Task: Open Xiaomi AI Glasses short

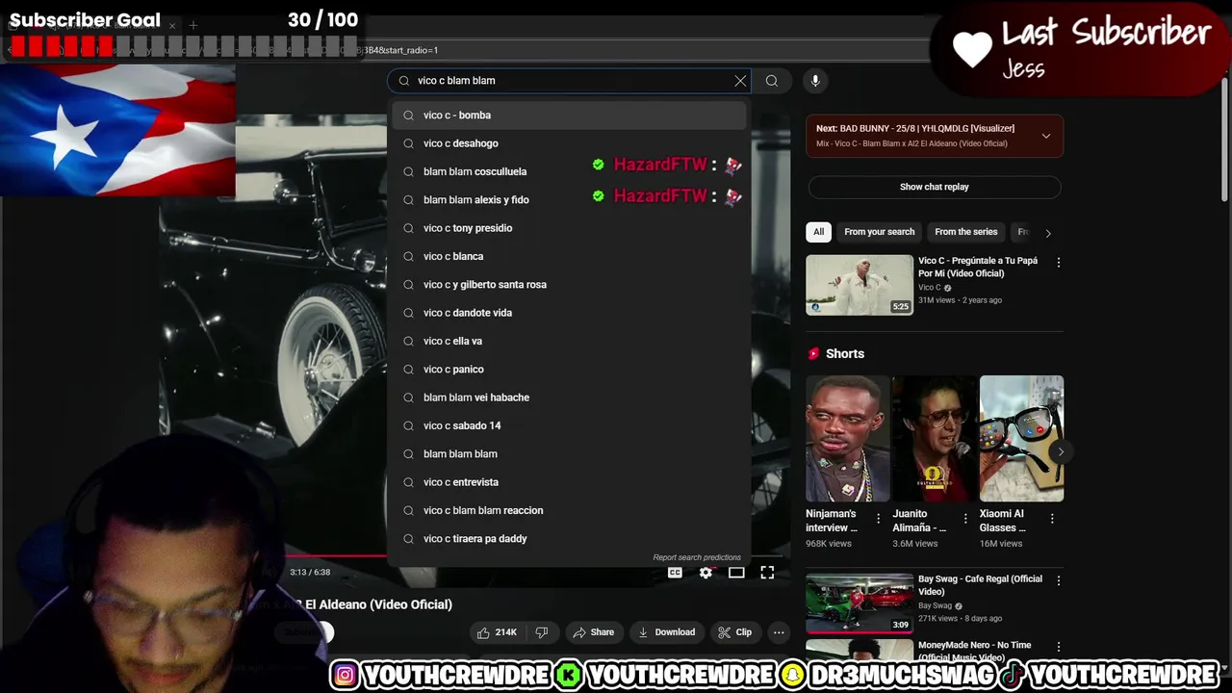Action: pos(1021,439)
